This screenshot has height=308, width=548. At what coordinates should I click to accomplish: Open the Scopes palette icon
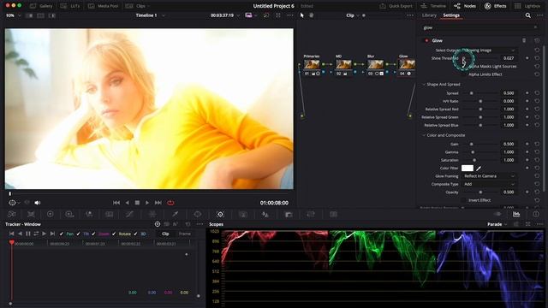(516, 214)
